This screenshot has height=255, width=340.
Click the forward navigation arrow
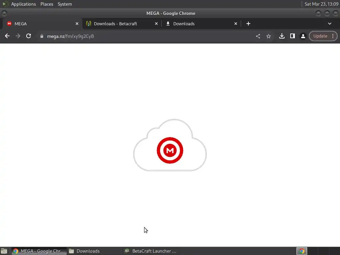18,36
